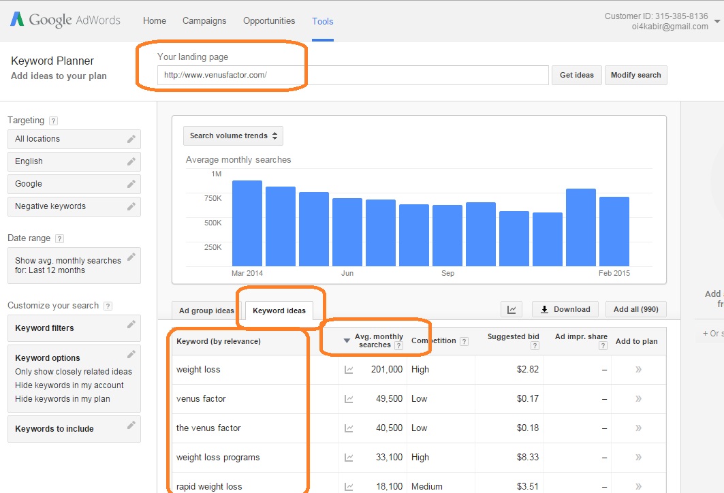
Task: Select the Feb 2015 bar in the chart
Action: pos(614,232)
